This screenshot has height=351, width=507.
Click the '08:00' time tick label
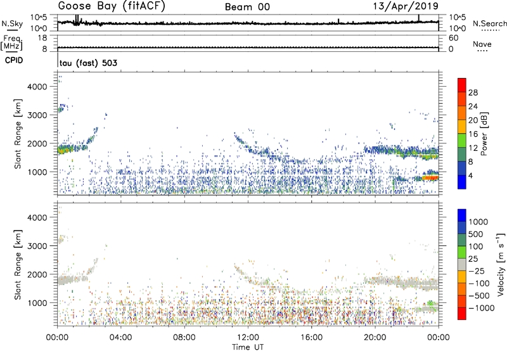click(184, 338)
